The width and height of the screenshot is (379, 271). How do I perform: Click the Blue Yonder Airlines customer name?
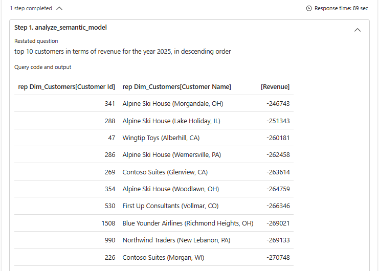188,223
